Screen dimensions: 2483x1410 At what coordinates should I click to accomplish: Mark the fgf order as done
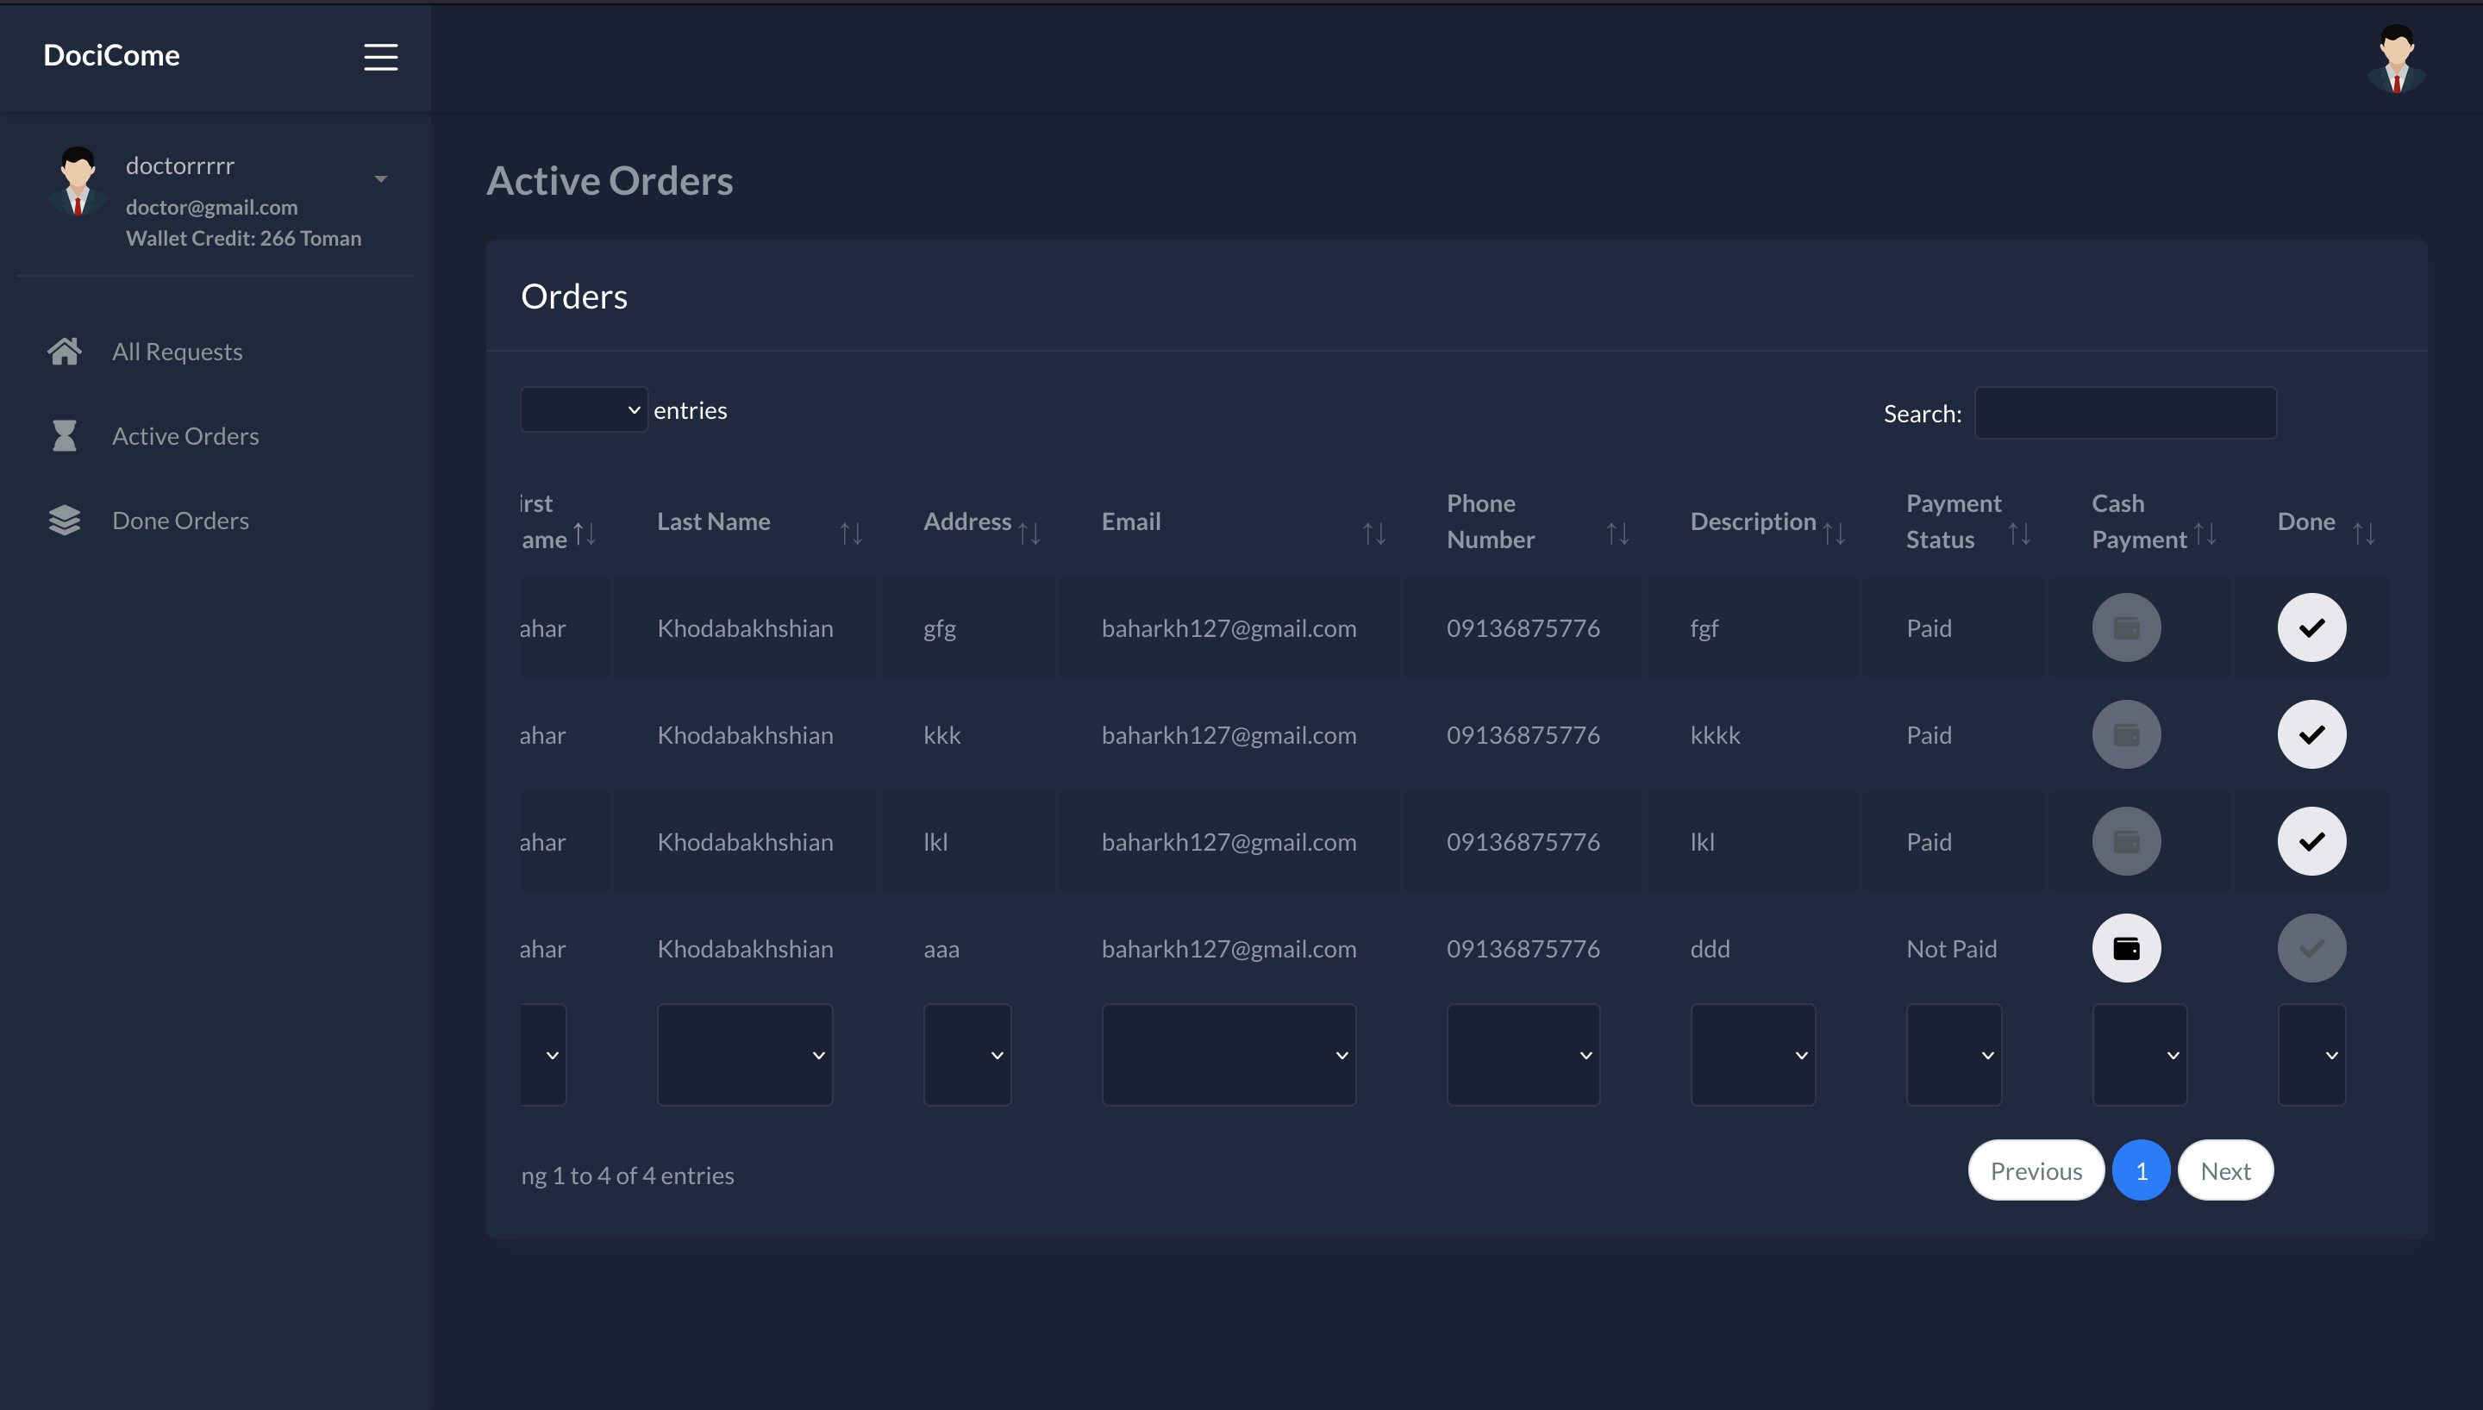pos(2311,627)
